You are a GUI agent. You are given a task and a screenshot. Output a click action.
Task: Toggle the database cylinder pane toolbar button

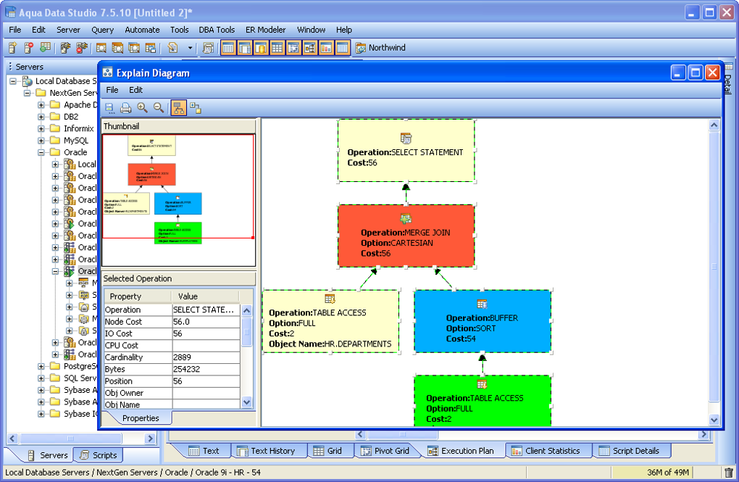[x=261, y=48]
